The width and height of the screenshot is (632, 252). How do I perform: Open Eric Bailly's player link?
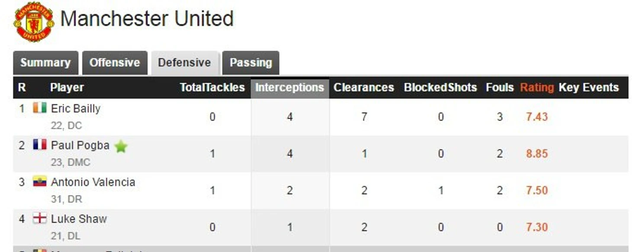(76, 108)
